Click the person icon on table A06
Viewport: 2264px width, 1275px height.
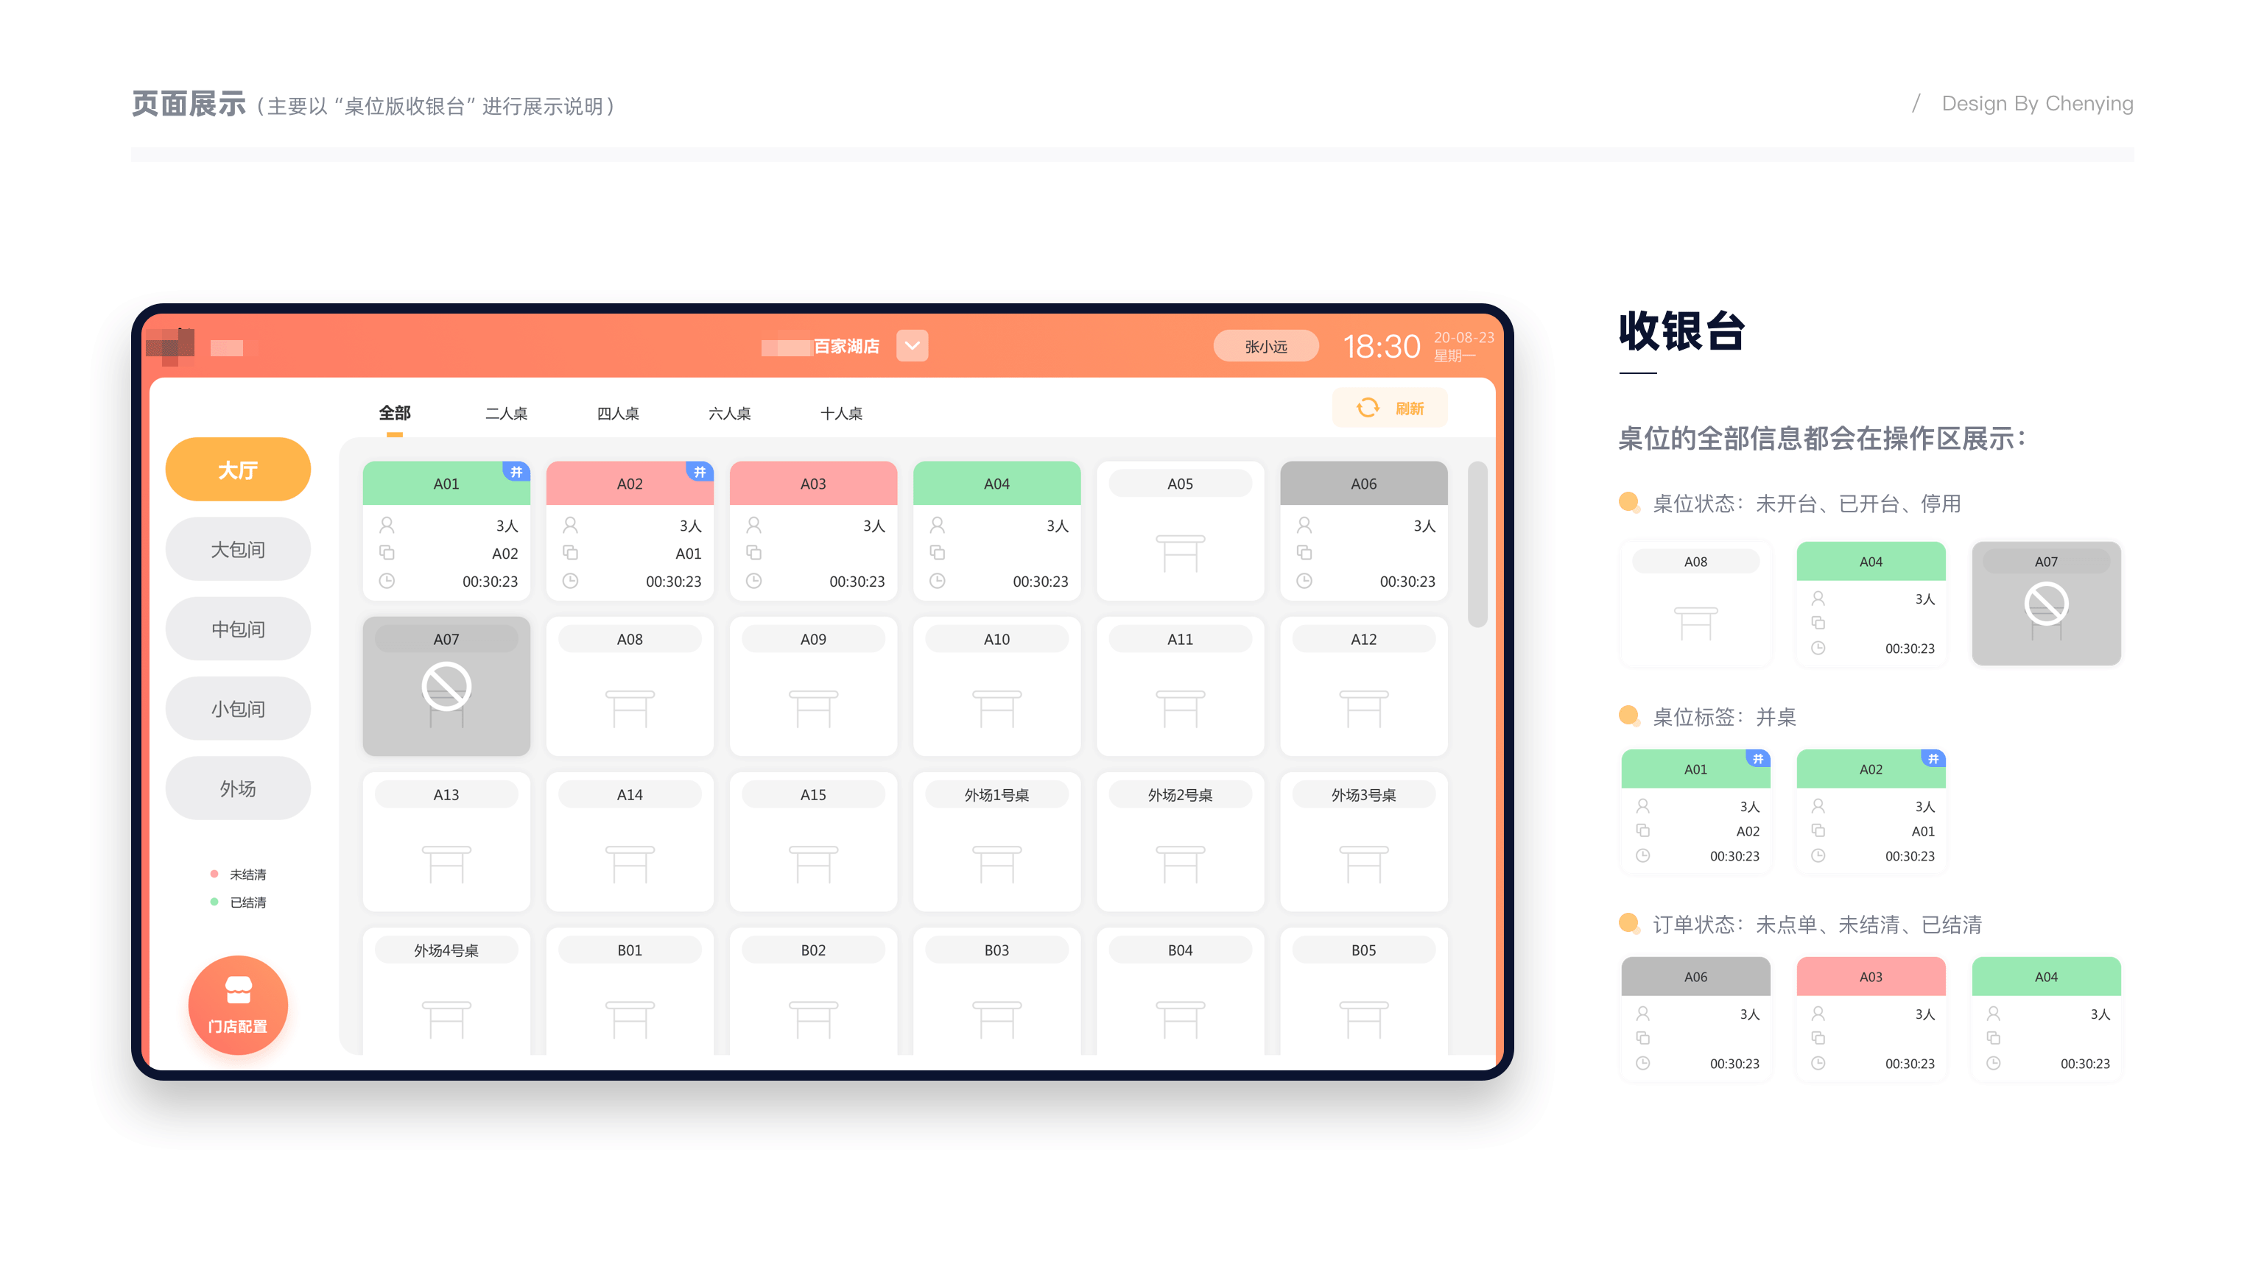(x=1304, y=526)
